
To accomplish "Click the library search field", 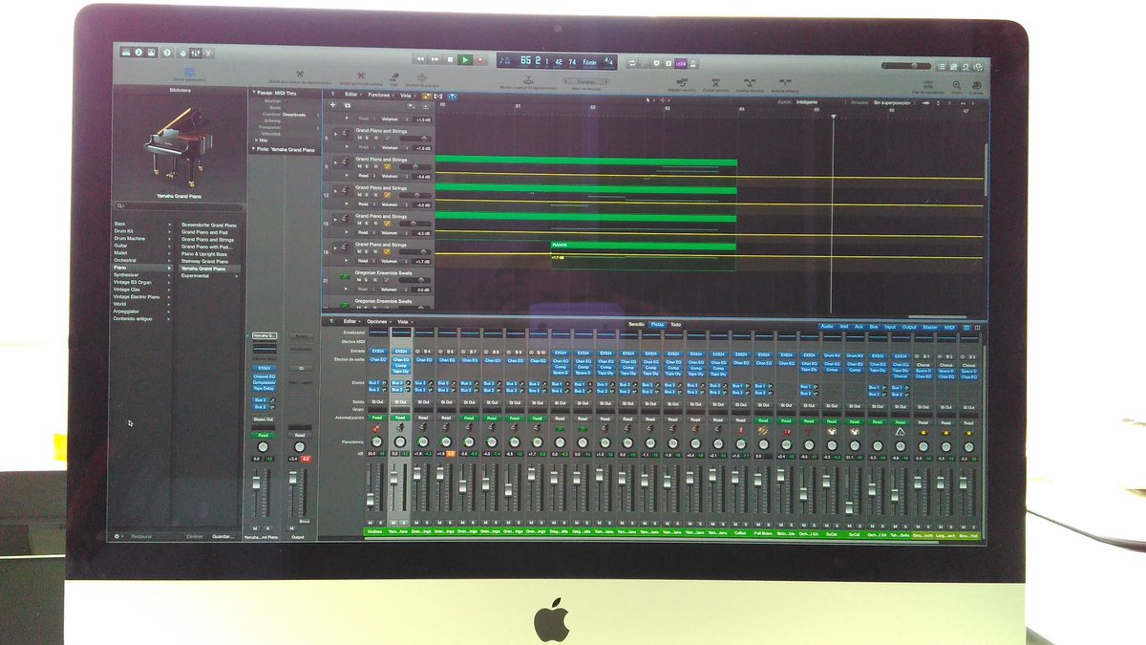I will tap(177, 205).
